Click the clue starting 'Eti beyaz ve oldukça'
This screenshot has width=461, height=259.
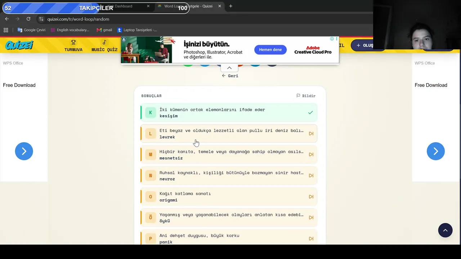232,131
